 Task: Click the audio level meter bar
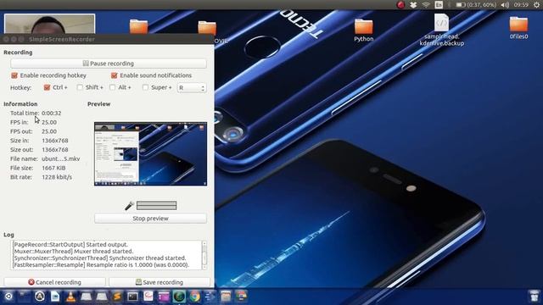pyautogui.click(x=156, y=205)
